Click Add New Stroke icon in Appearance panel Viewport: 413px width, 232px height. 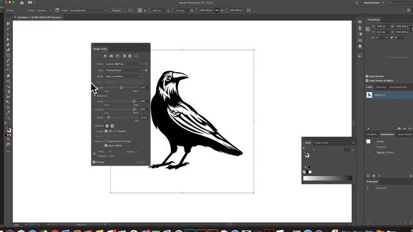[x=368, y=176]
